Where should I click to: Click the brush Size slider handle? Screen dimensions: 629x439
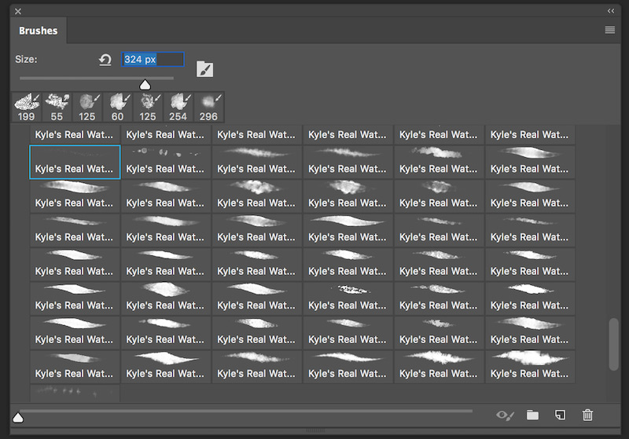[145, 85]
